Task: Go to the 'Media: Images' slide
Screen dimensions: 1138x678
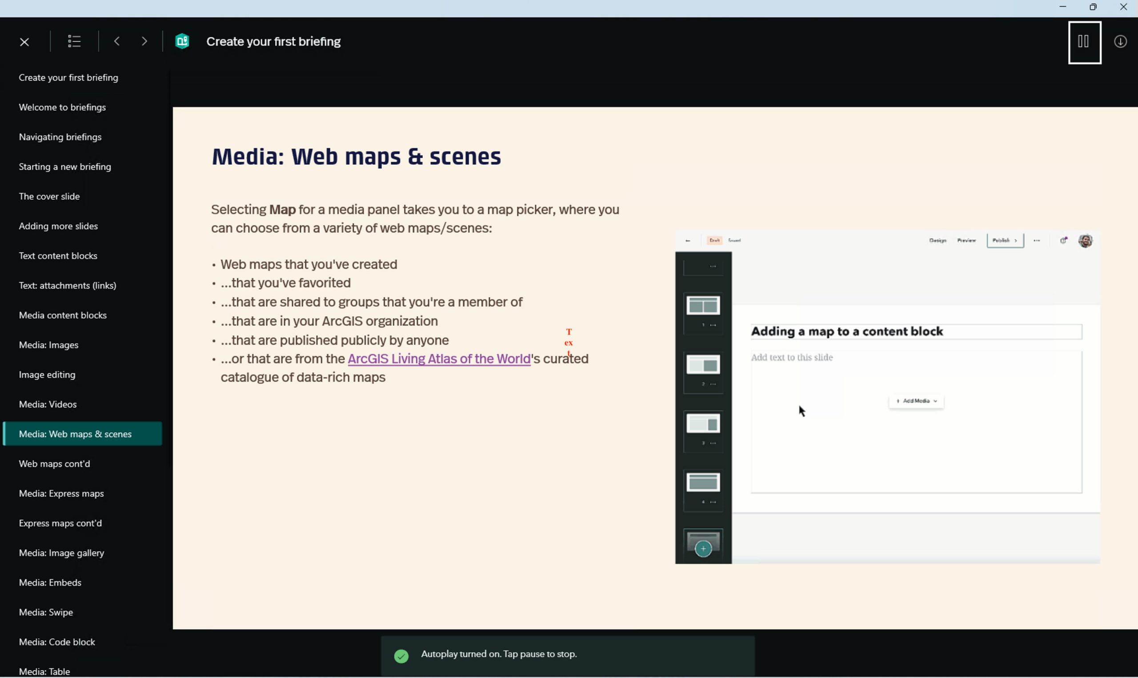Action: pos(48,345)
